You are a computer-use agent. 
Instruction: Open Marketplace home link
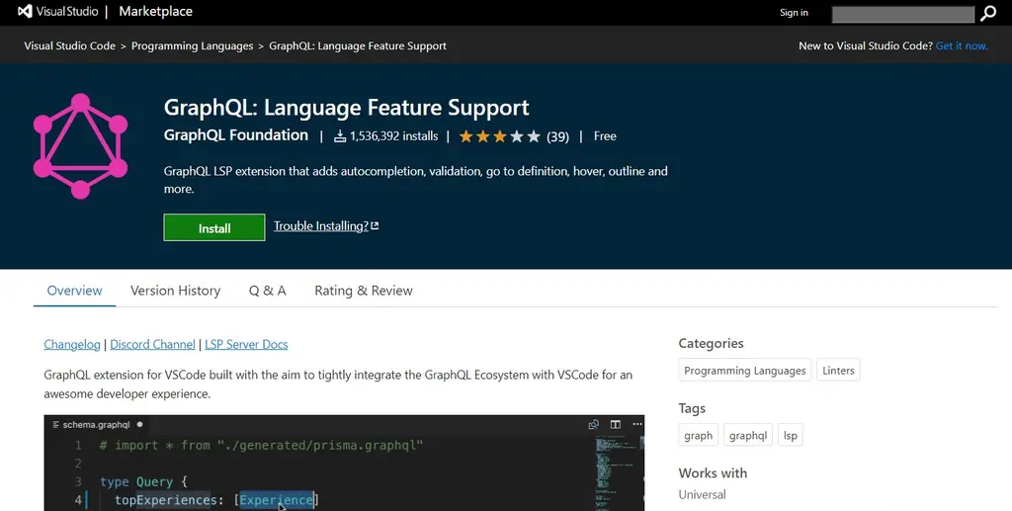pos(155,12)
